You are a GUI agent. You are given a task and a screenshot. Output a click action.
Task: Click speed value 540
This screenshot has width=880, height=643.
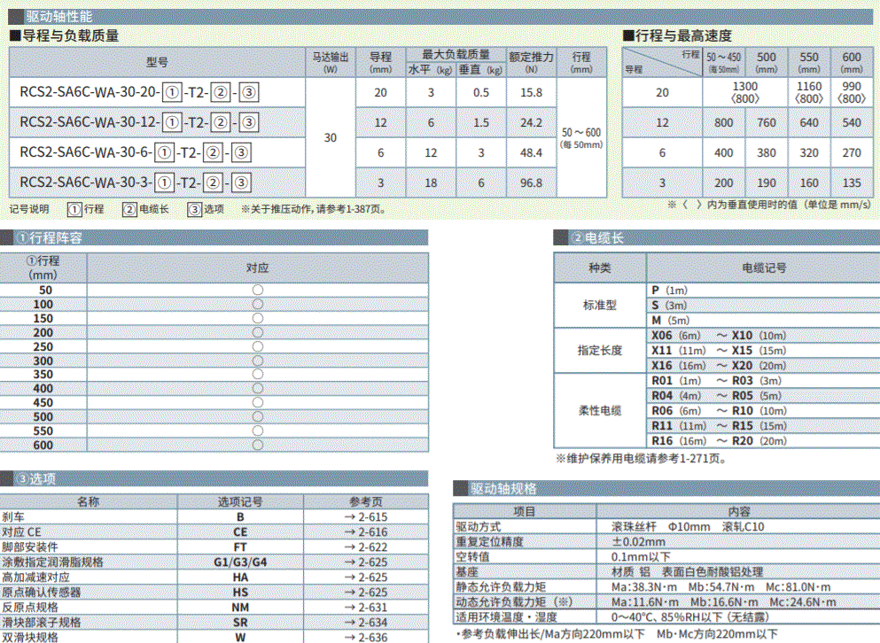tap(852, 122)
